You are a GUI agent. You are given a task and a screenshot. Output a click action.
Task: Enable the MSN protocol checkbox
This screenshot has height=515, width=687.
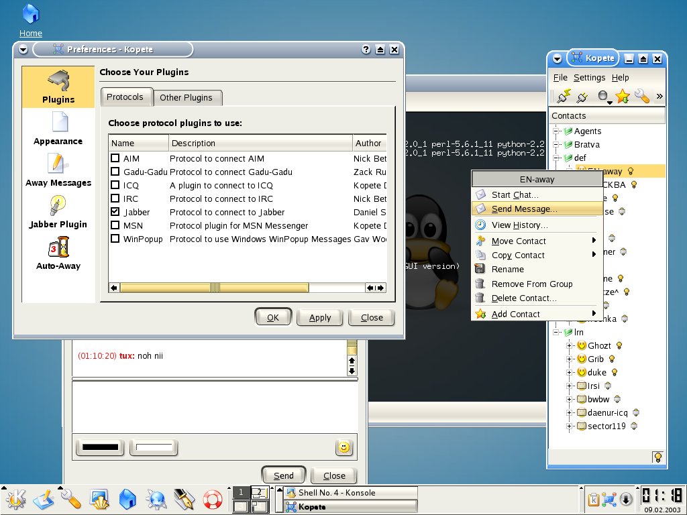(x=115, y=225)
